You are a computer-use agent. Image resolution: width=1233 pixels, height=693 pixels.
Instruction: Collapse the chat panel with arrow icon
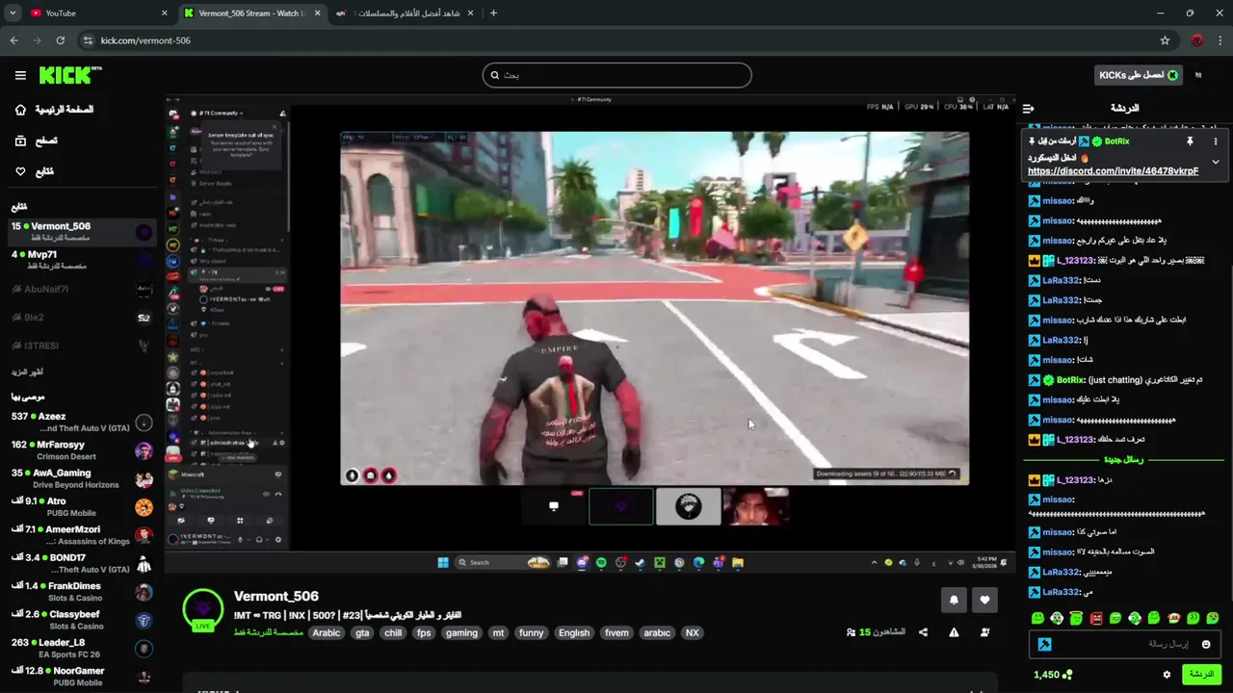(x=1029, y=109)
